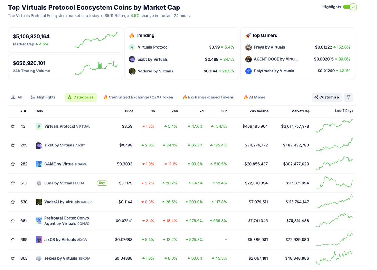Click the 24h Trading Volume sparkline chart
Viewport: 377px width, 270px height.
coord(96,67)
